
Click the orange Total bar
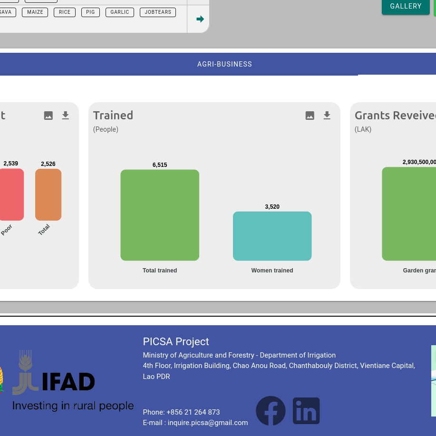click(48, 194)
